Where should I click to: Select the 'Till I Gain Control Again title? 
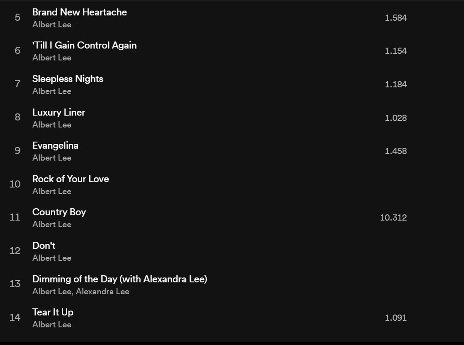tap(84, 45)
